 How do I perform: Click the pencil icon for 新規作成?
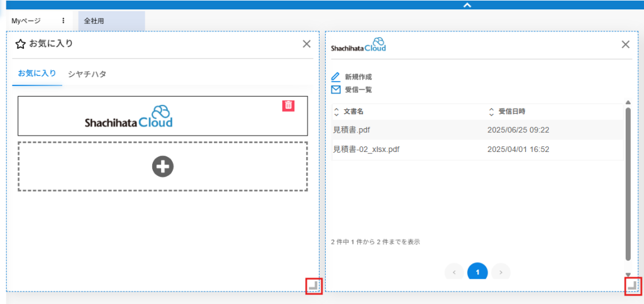[x=336, y=77]
